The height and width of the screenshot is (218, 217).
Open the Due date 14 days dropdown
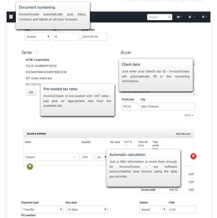tap(86, 209)
